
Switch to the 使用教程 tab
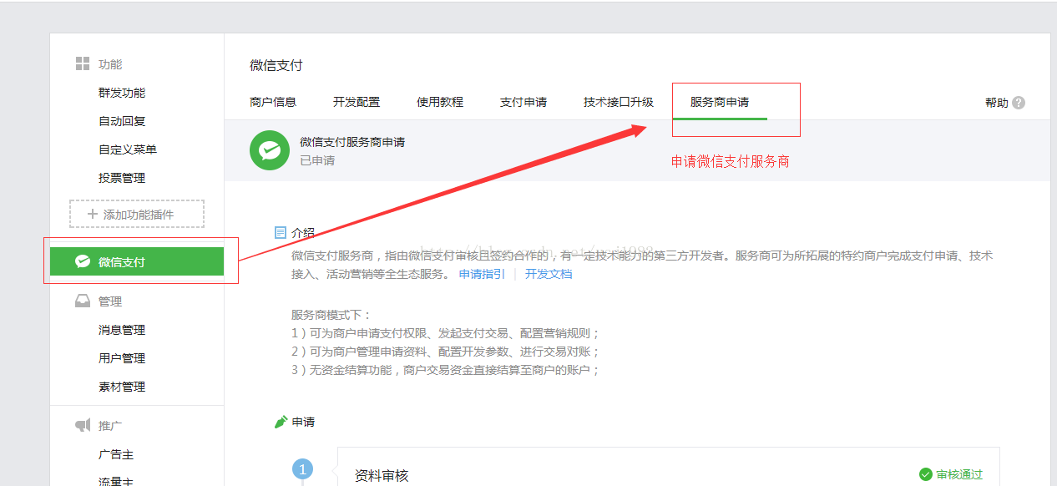click(x=440, y=102)
